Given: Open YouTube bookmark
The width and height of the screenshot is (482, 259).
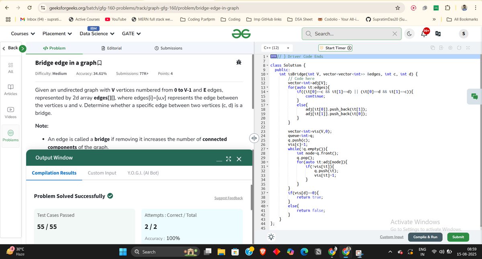Looking at the screenshot, I should (115, 19).
